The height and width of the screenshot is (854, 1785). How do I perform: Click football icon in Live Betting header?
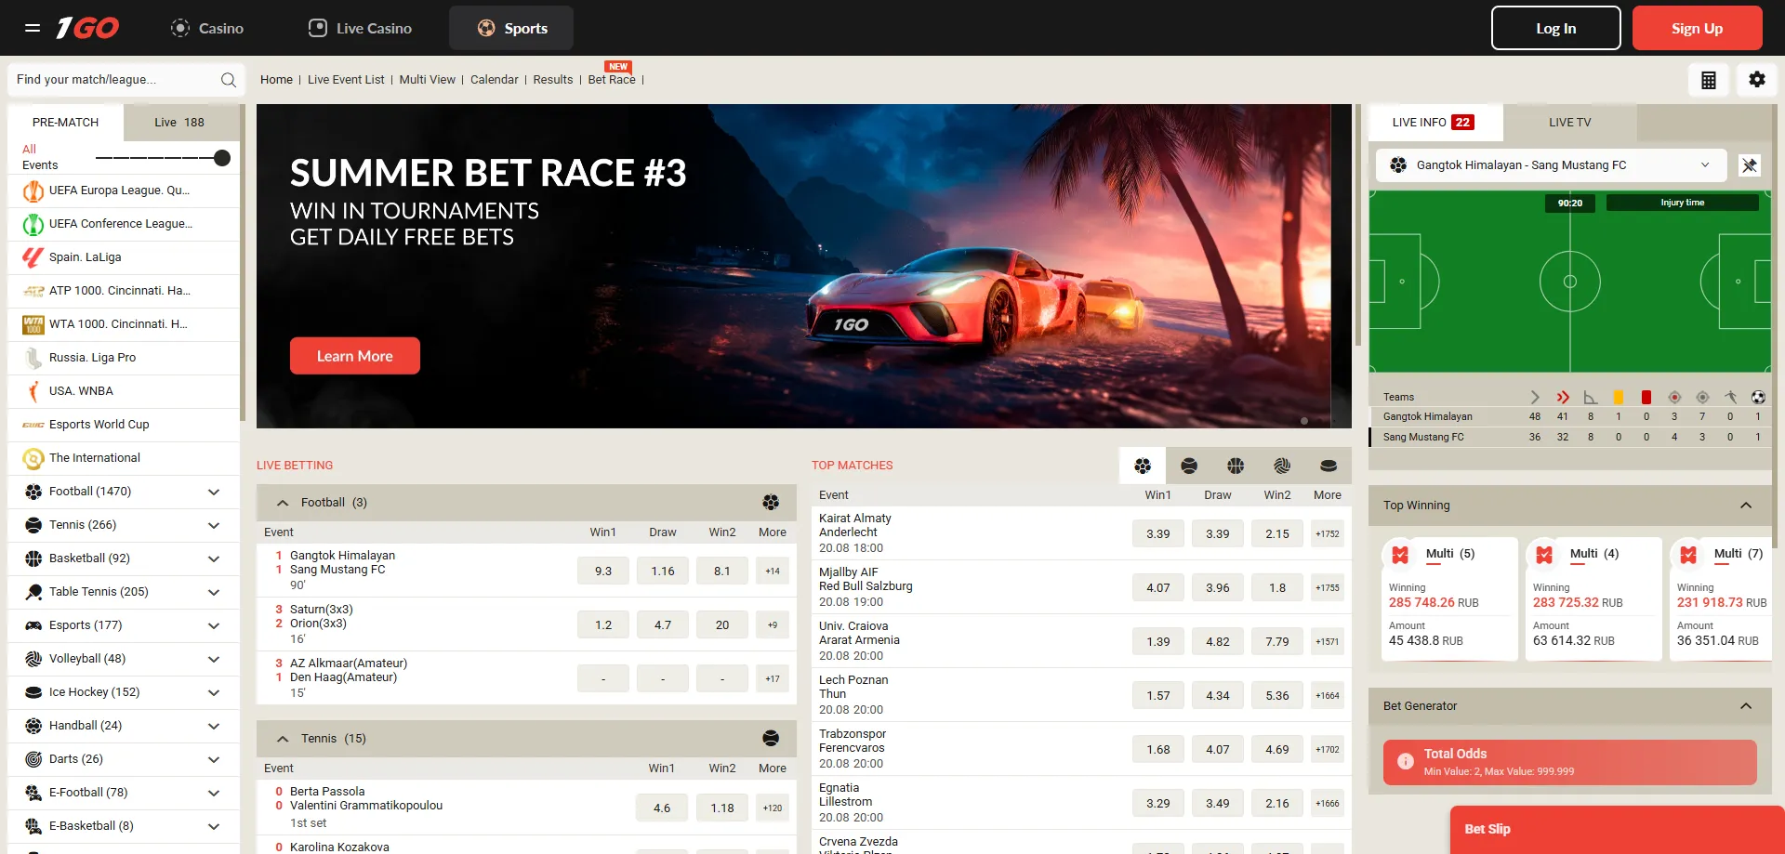[x=771, y=503]
